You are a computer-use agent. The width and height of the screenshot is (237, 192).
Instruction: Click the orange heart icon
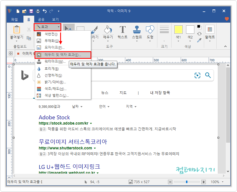click(227, 19)
